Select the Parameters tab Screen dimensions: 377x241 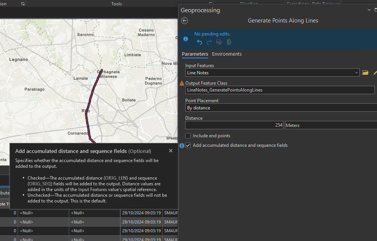coord(195,54)
